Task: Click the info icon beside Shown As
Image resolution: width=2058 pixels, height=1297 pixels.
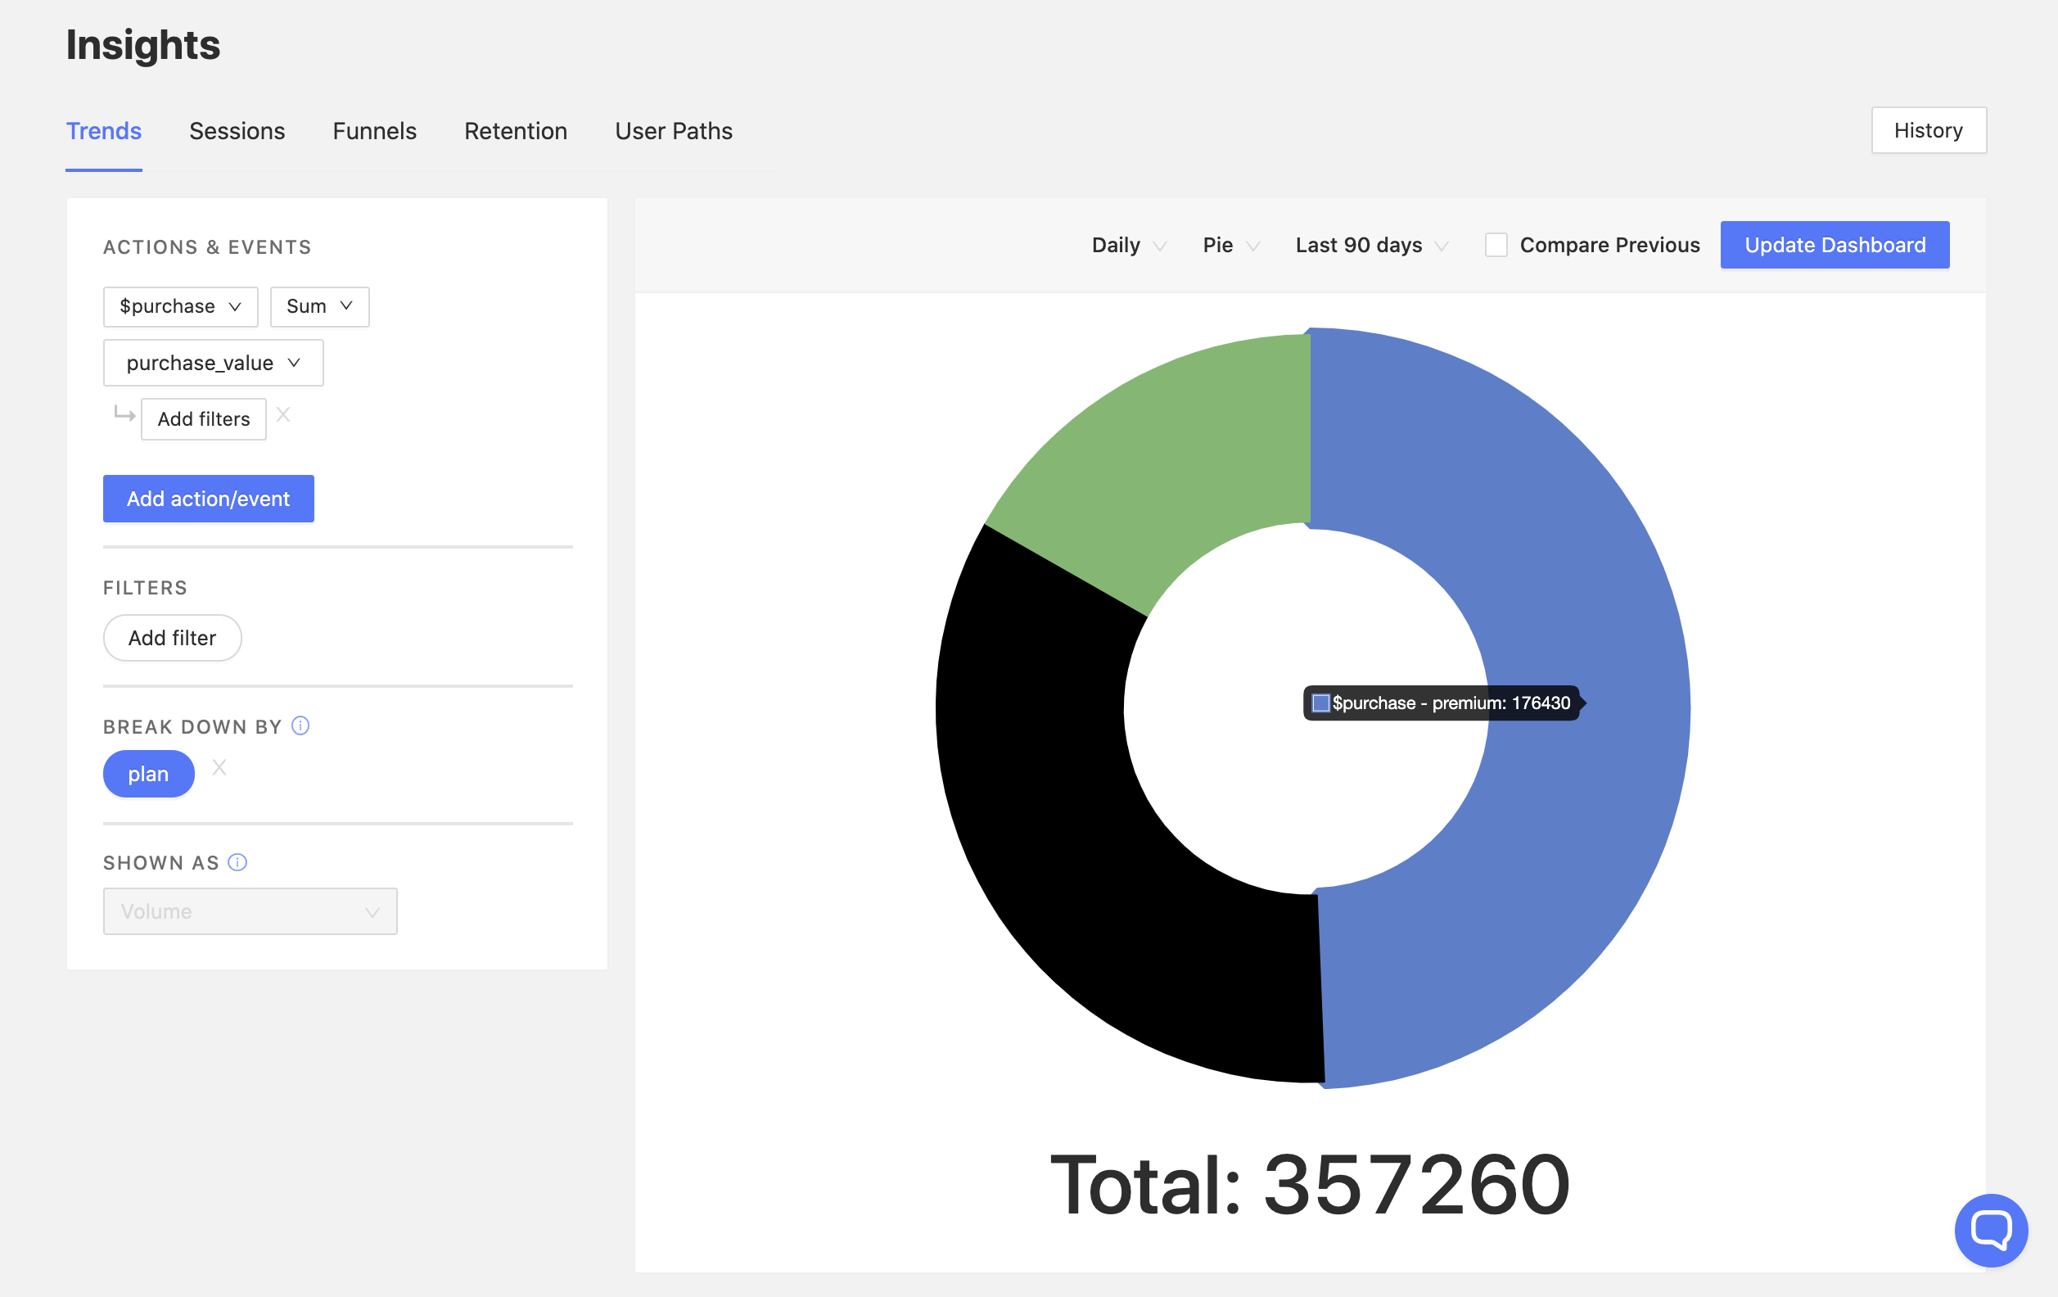Action: (x=237, y=863)
